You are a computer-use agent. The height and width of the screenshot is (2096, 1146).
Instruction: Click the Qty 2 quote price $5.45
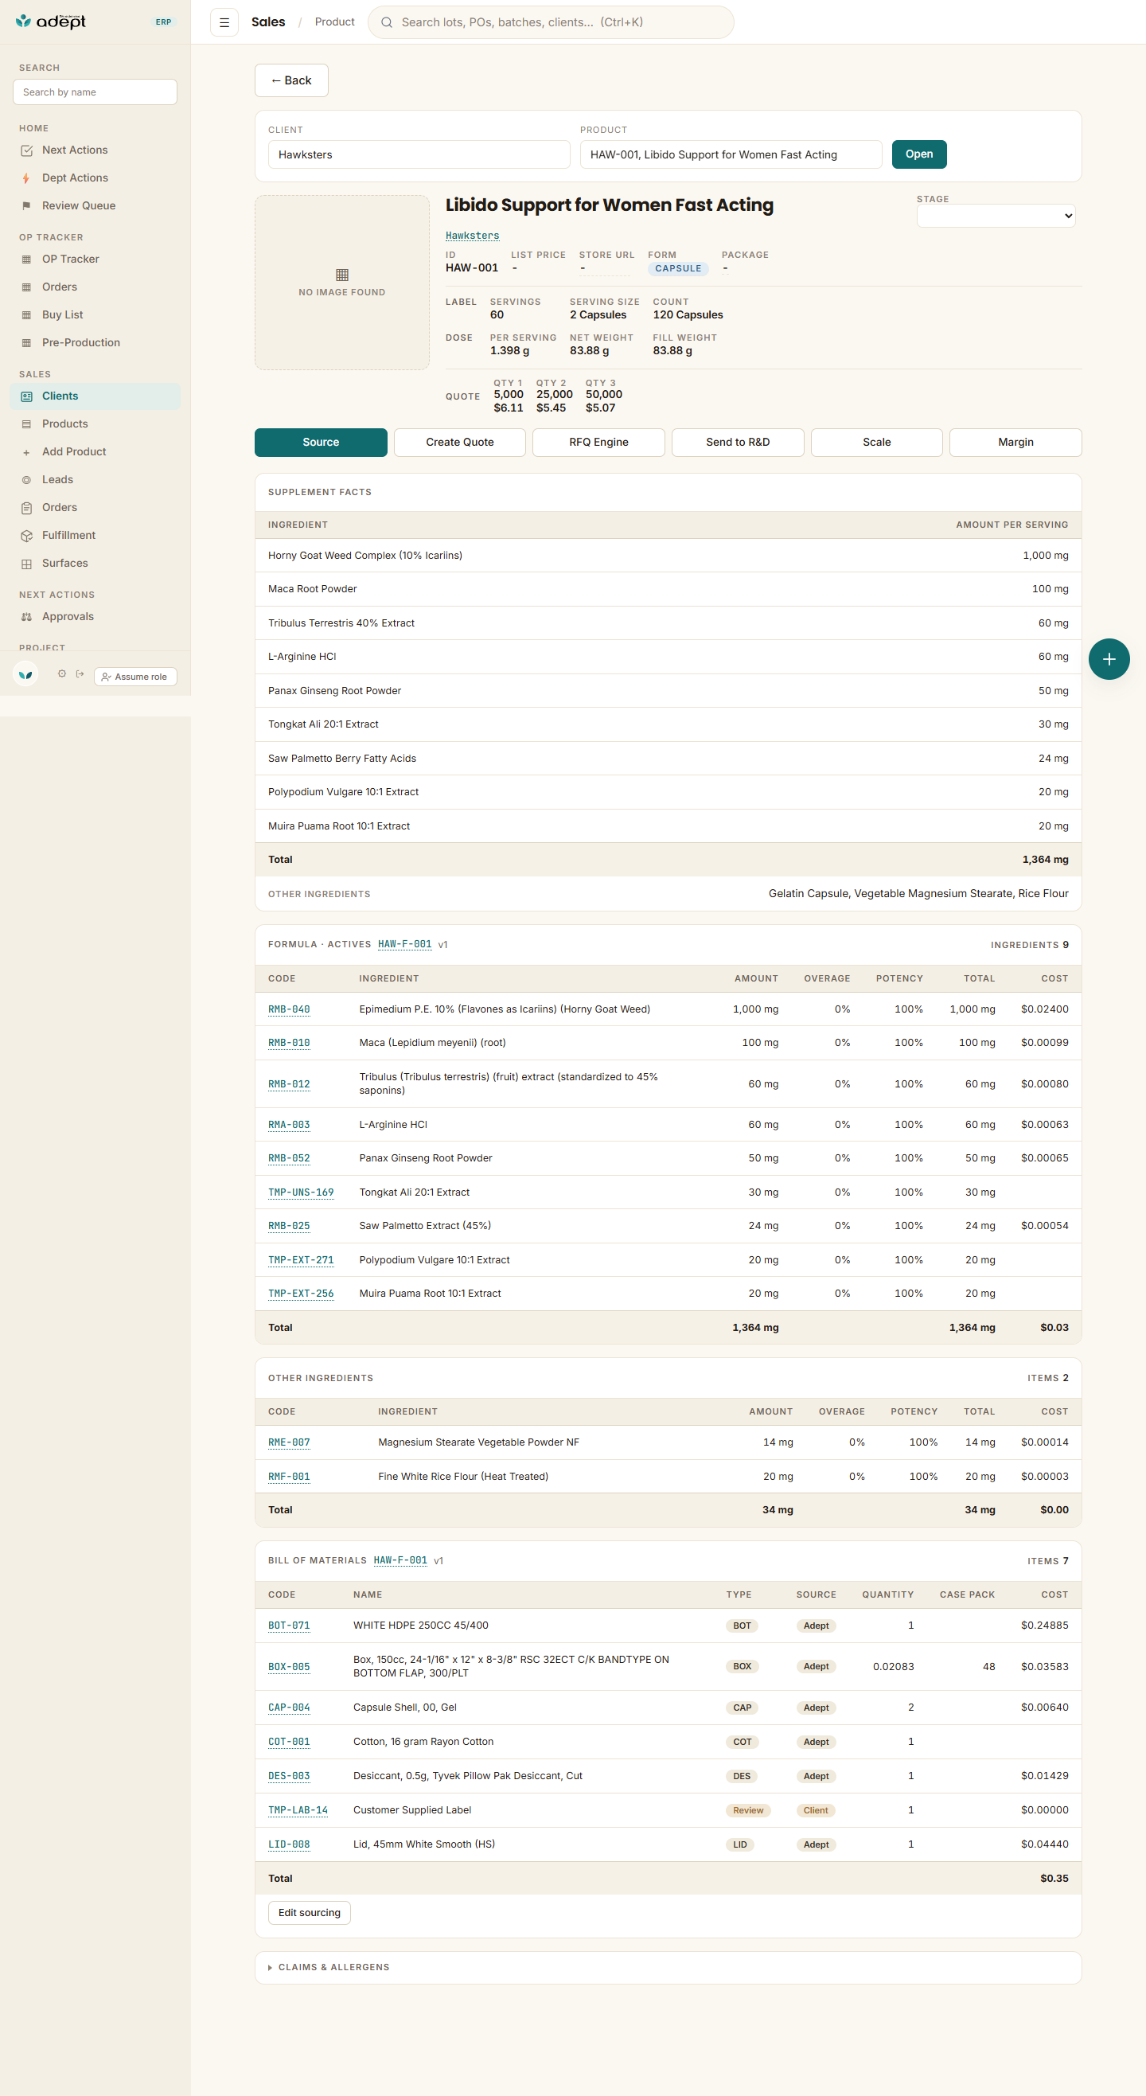coord(551,408)
